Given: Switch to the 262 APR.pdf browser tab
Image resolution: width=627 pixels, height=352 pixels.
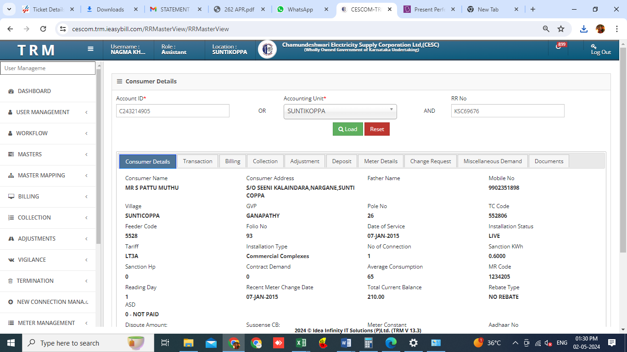Looking at the screenshot, I should (x=239, y=9).
